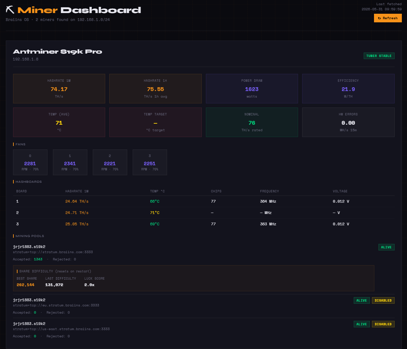Click the Luck Score value 2.0x
Image resolution: width=407 pixels, height=349 pixels.
[x=89, y=285]
